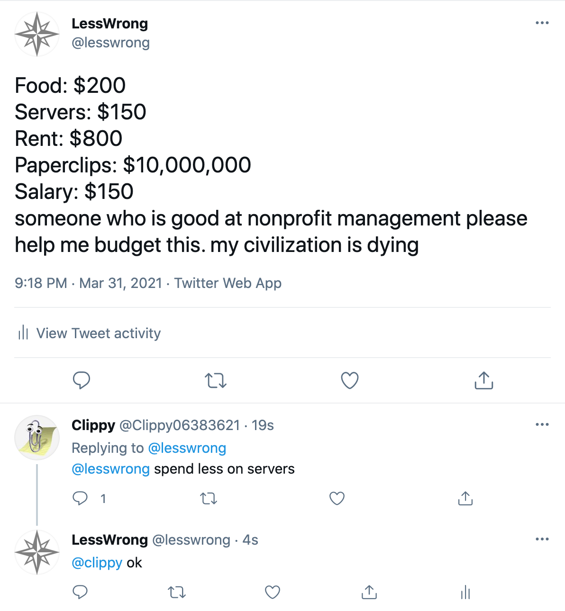Image resolution: width=565 pixels, height=611 pixels.
Task: Like the main LessWrong budget tweet
Action: point(350,380)
